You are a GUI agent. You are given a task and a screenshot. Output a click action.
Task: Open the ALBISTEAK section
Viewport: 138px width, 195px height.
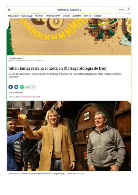pyautogui.click(x=77, y=16)
